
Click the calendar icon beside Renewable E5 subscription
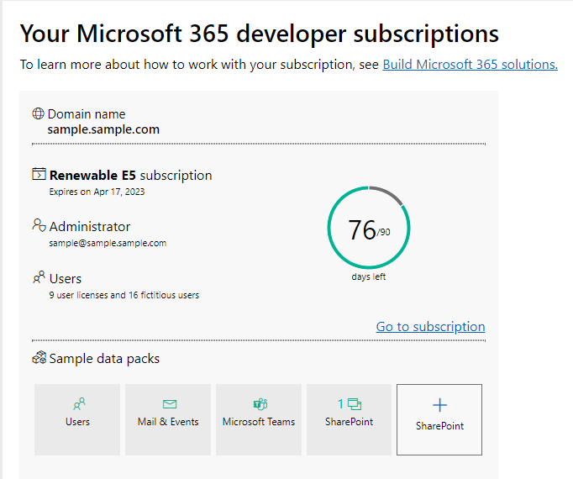39,174
